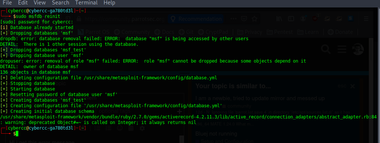
Task: Click the terminal prompt cursor line
Action: 16,134
